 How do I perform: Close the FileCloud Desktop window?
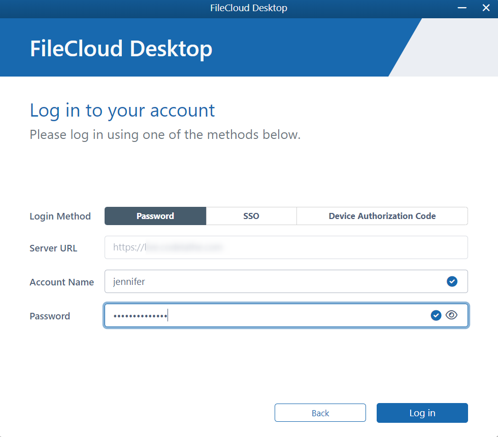pos(486,8)
